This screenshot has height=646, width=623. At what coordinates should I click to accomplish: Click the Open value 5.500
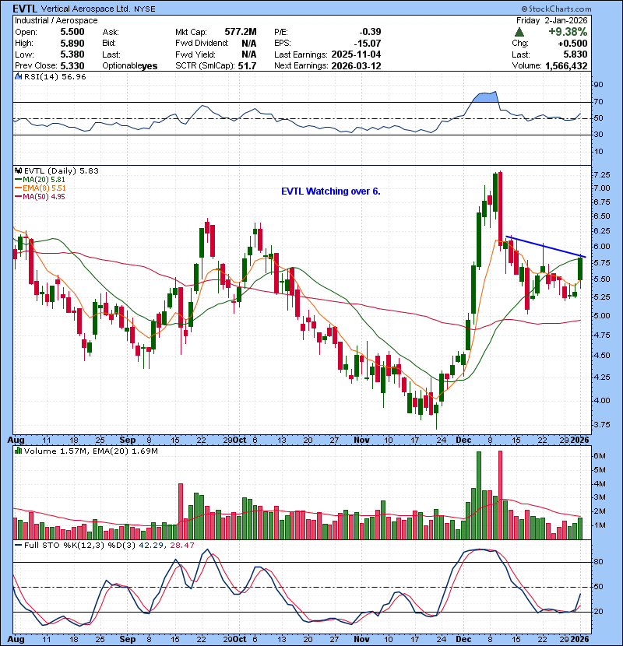(72, 32)
